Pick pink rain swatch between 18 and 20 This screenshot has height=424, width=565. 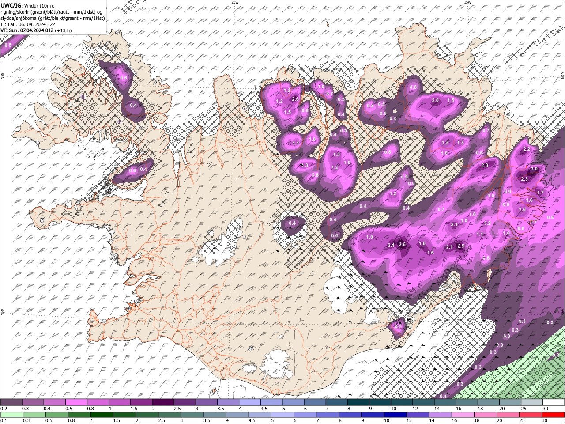point(485,415)
